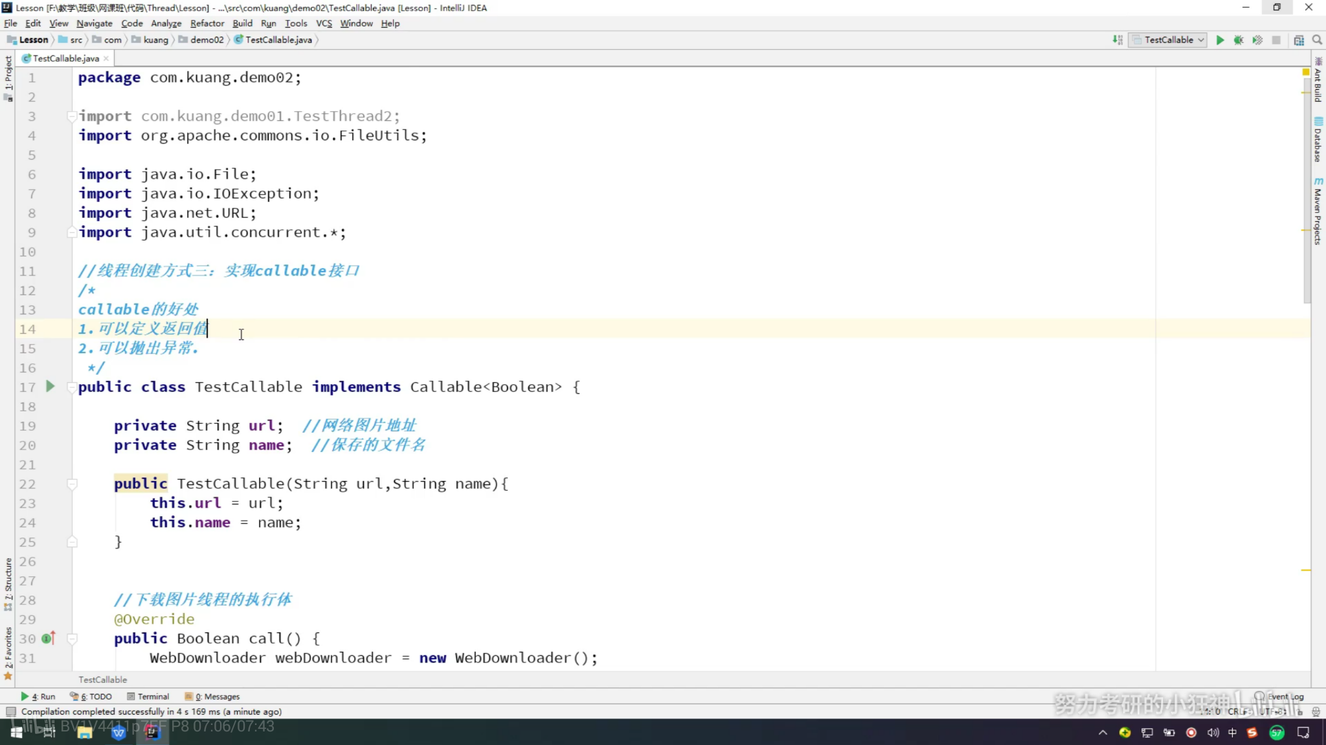
Task: Collapse the class fold marker at line 17
Action: pos(72,387)
